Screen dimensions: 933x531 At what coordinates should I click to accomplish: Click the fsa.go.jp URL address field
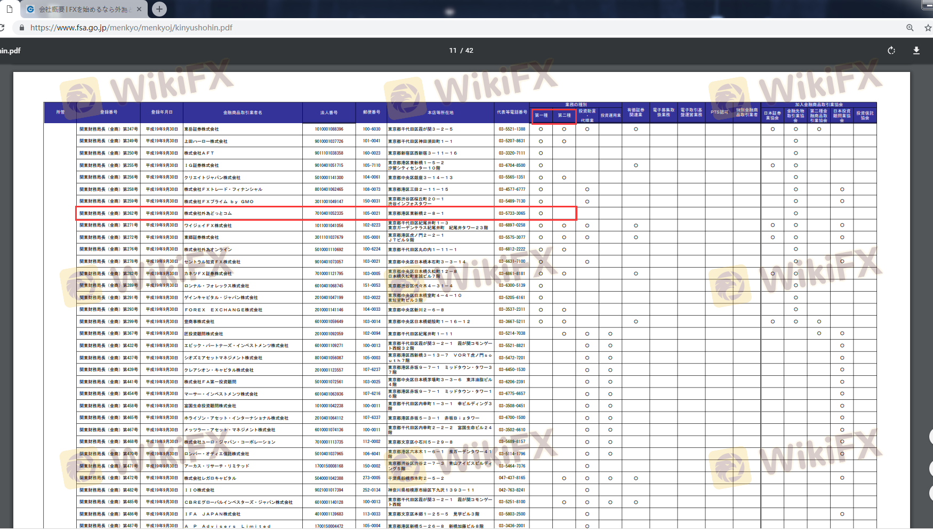coord(131,28)
